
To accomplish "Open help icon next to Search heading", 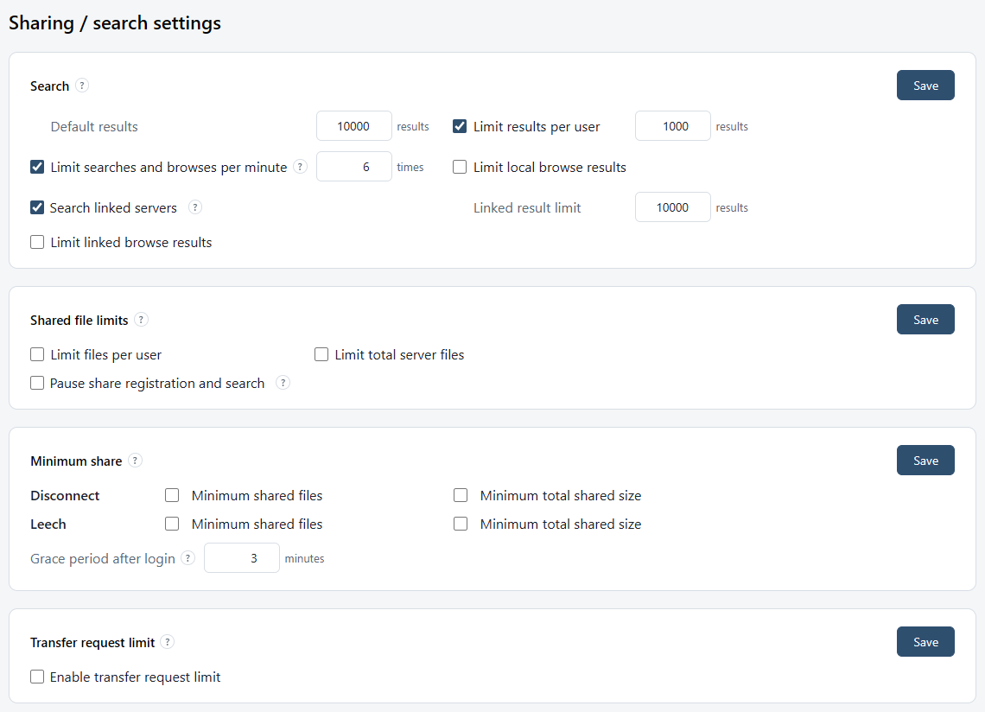I will [x=82, y=86].
